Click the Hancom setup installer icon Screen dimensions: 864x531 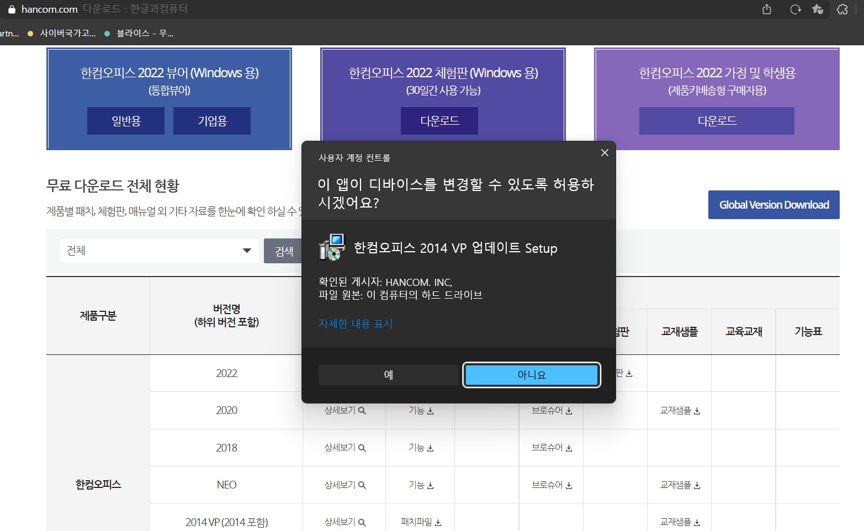pos(332,247)
